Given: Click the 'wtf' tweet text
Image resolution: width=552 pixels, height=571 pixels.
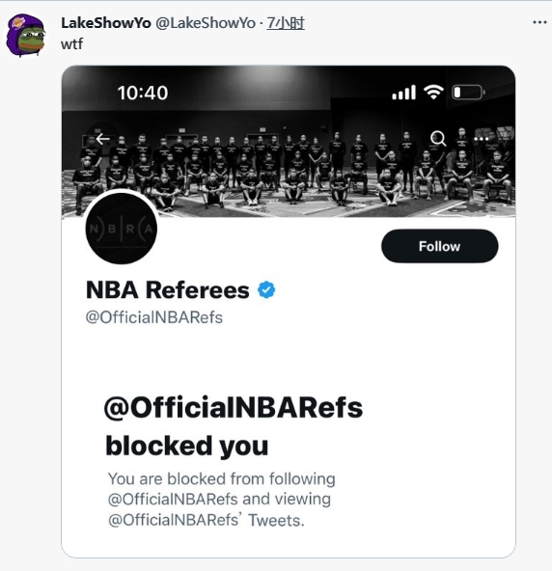Looking at the screenshot, I should 71,44.
